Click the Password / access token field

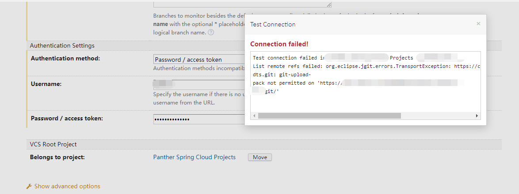pyautogui.click(x=199, y=119)
